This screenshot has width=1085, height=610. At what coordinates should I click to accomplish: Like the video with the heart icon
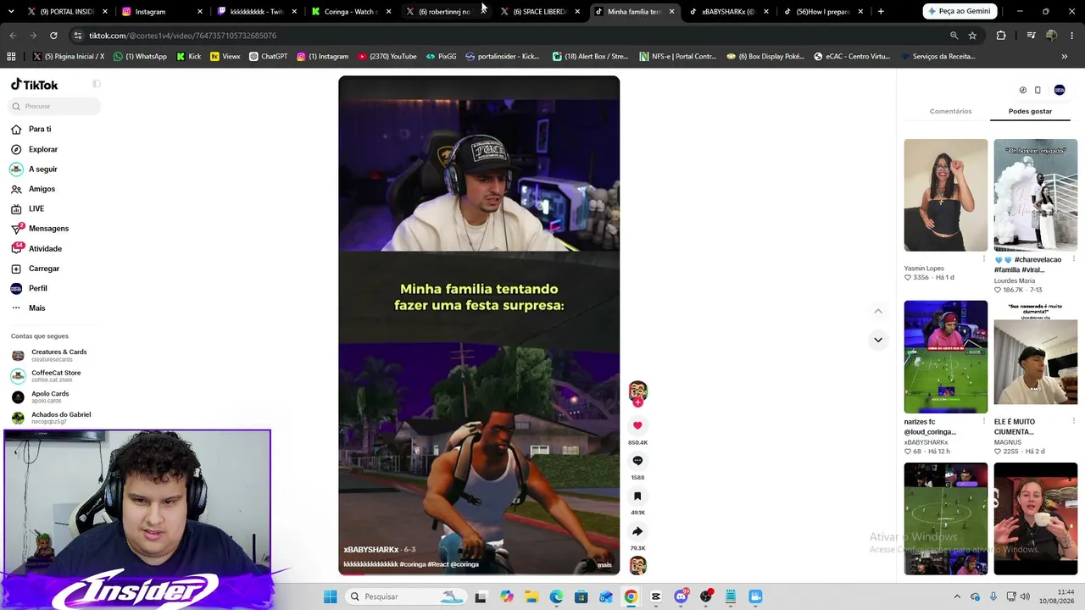tap(637, 425)
